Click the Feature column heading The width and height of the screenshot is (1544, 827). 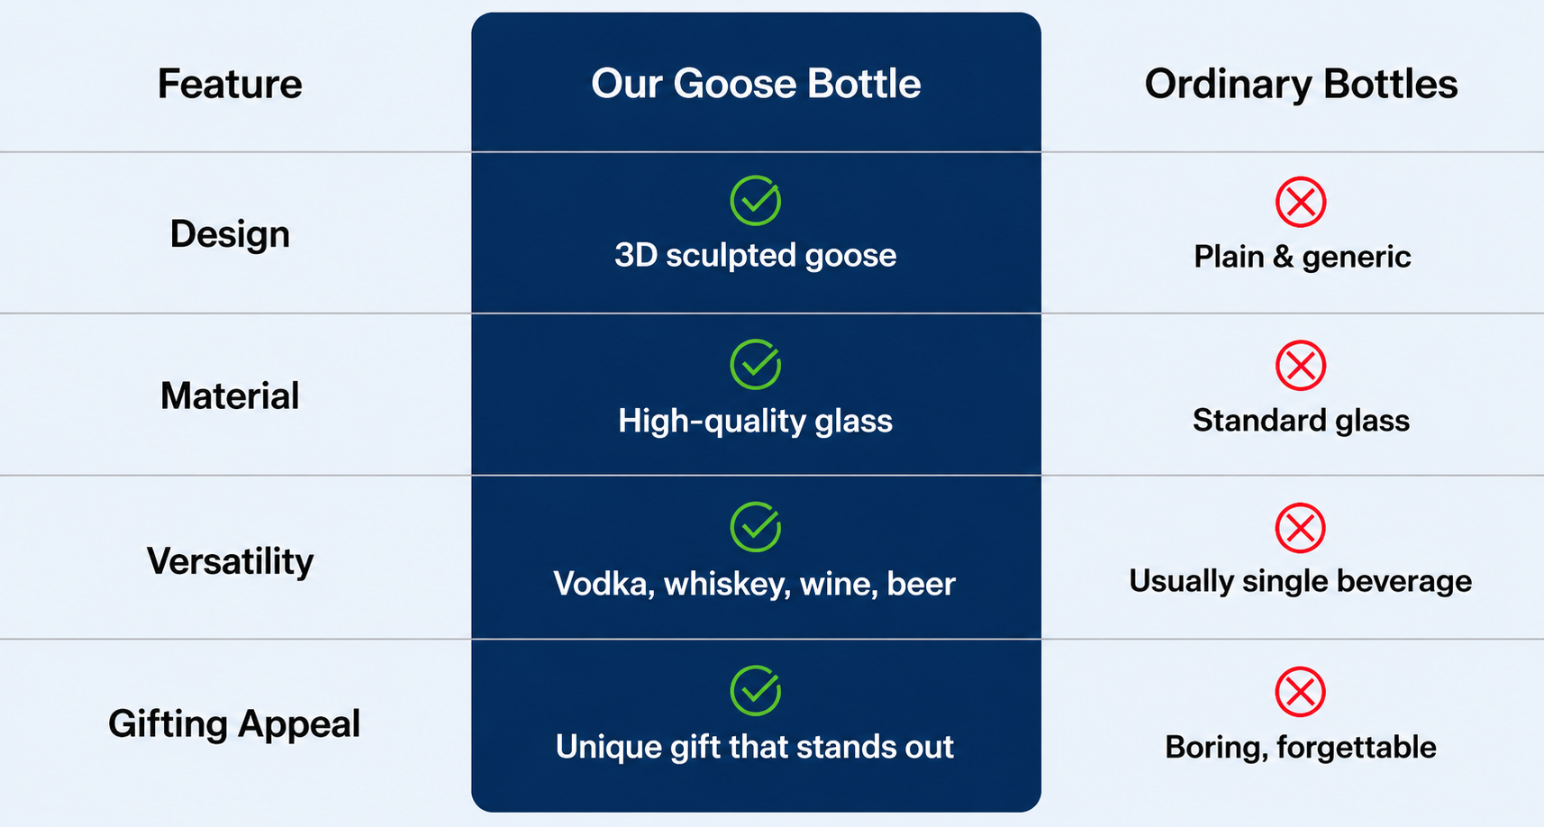click(230, 84)
